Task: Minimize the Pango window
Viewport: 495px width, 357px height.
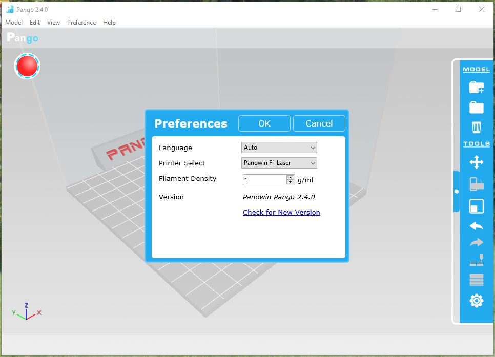Action: pos(435,9)
